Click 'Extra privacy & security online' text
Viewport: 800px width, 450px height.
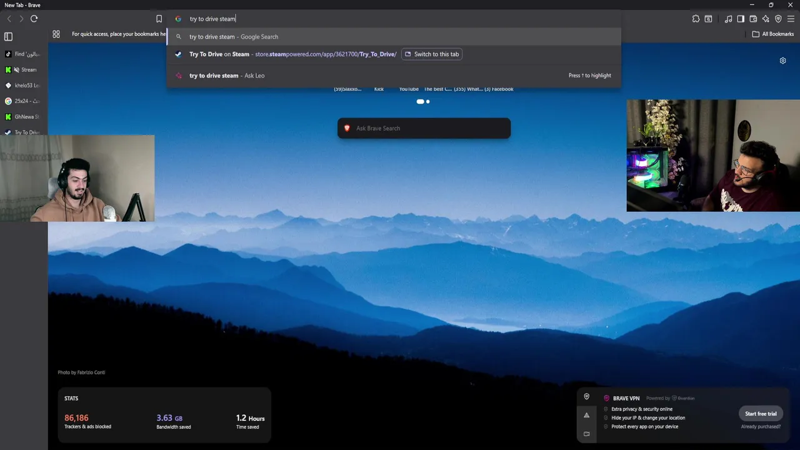(642, 409)
